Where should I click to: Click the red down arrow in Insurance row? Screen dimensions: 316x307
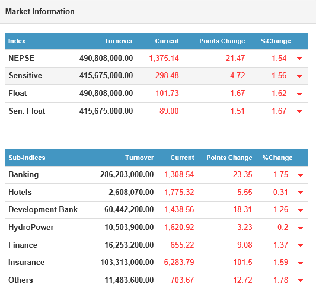[301, 263]
